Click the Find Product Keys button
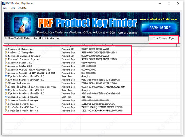This screenshot has height=137, width=185. tap(163, 38)
